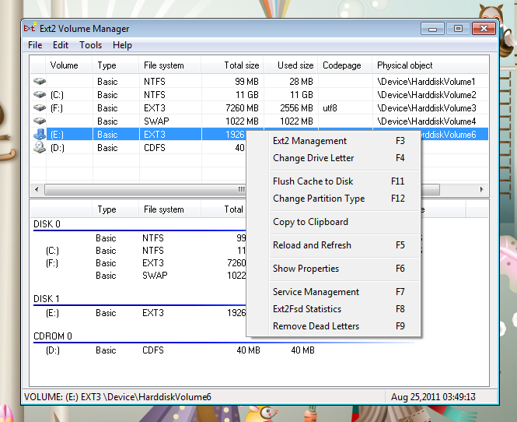Click the status bar volume text
The height and width of the screenshot is (422, 517).
coord(117,397)
